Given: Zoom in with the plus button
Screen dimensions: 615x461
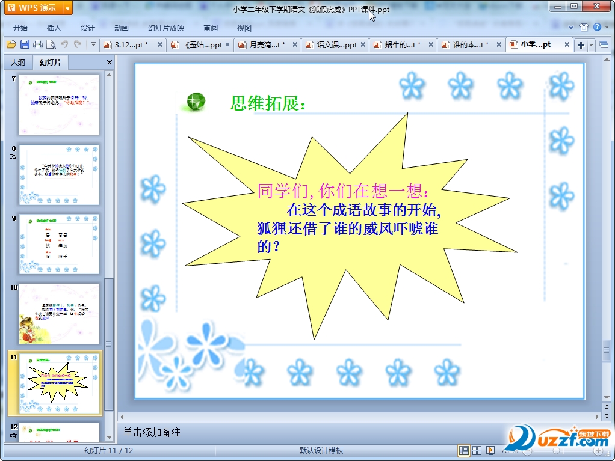Looking at the screenshot, I should coord(598,451).
